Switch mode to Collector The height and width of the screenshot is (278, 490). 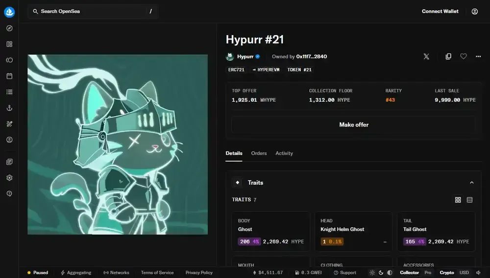coord(409,273)
